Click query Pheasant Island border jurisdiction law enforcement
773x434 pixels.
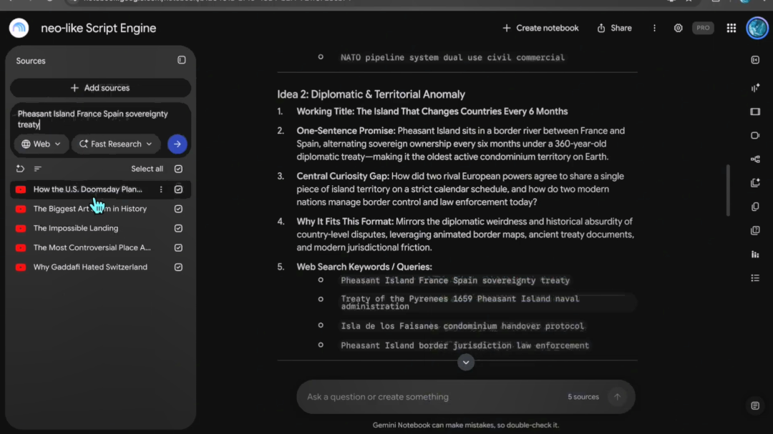(x=465, y=345)
